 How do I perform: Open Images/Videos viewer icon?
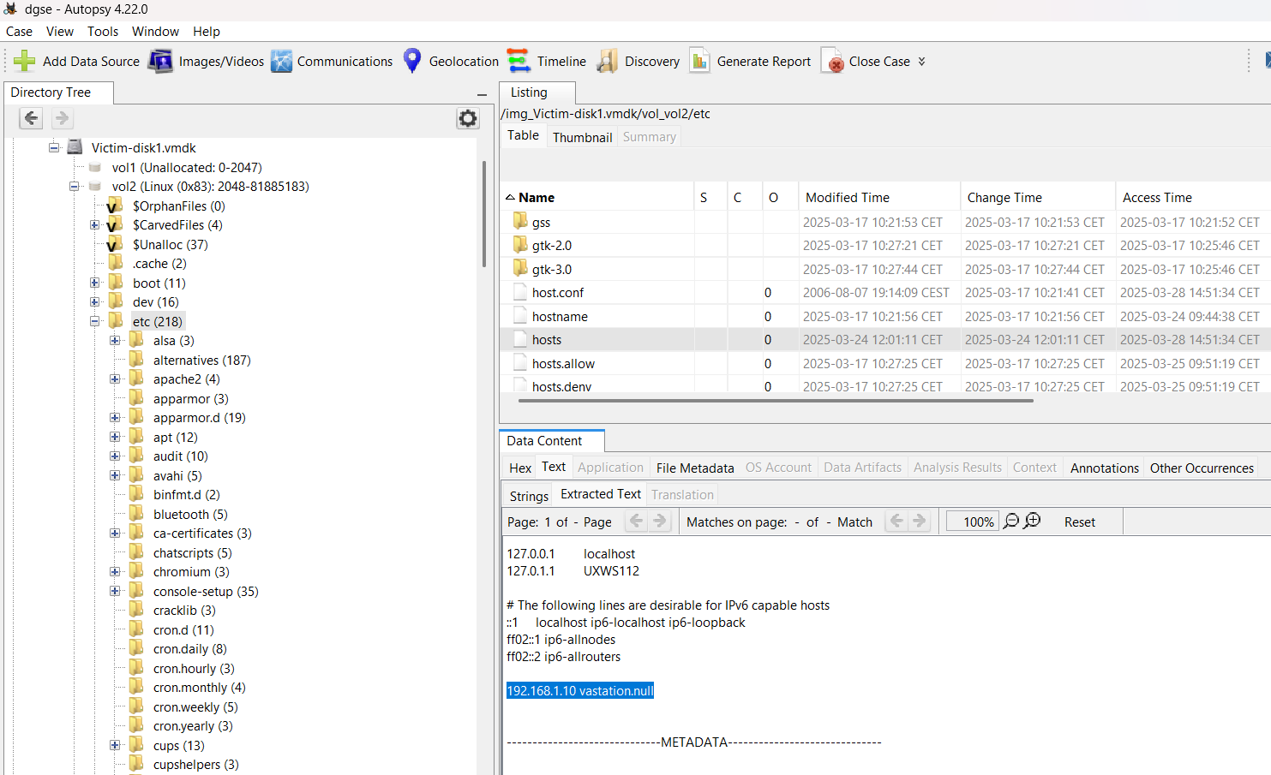click(160, 62)
